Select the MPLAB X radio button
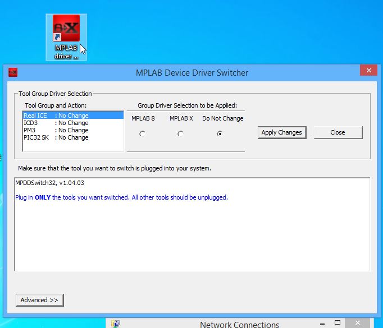The image size is (383, 328). (x=180, y=133)
